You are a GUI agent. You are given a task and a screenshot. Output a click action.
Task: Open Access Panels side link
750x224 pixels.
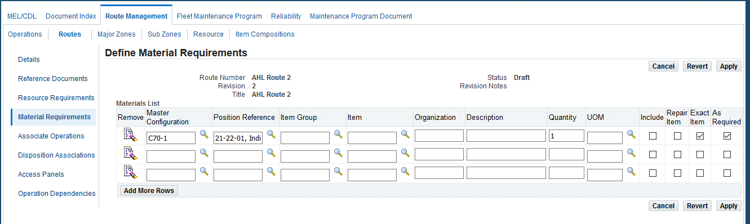pyautogui.click(x=41, y=174)
